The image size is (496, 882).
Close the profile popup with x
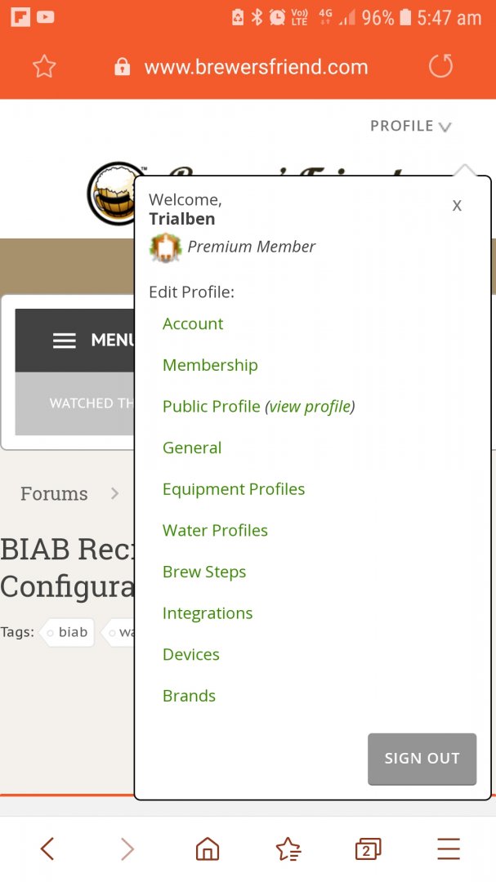coord(457,205)
